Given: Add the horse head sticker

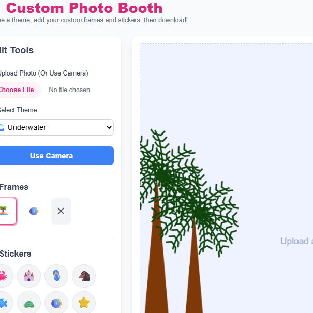Looking at the screenshot, I should pos(84,276).
